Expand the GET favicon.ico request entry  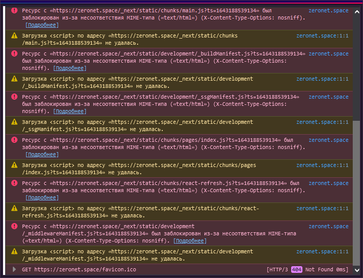point(14,269)
